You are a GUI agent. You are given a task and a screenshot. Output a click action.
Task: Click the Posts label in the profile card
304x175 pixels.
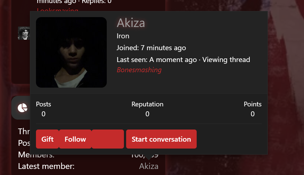point(43,104)
